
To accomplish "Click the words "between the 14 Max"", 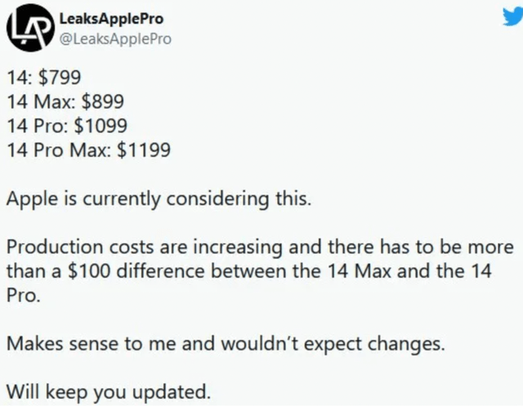I will [x=301, y=270].
